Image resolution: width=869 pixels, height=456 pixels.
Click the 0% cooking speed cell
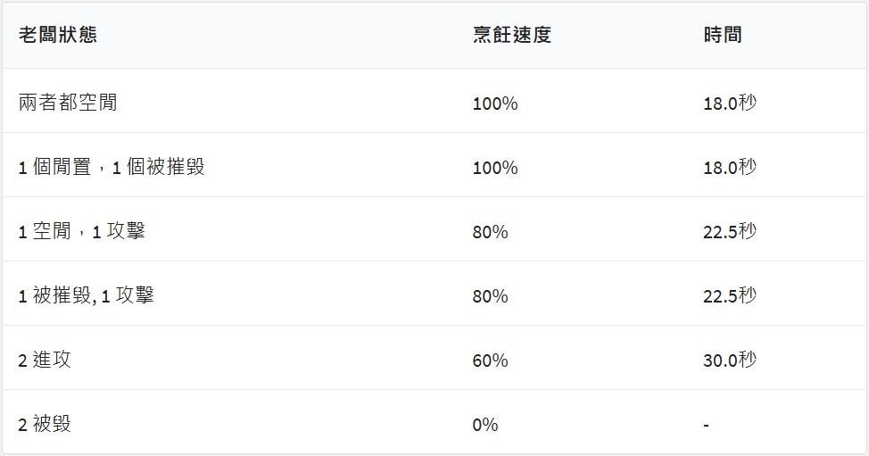click(x=485, y=425)
